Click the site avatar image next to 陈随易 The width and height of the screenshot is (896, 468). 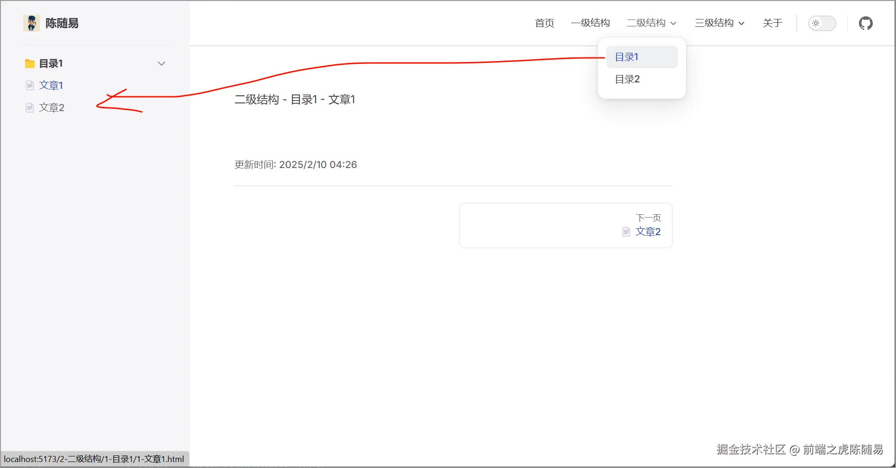31,23
